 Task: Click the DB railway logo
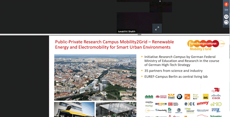tap(170, 104)
